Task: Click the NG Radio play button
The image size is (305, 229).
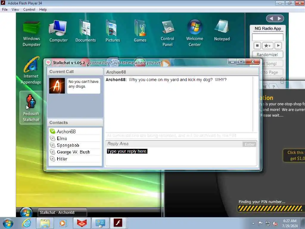Action: point(278,46)
